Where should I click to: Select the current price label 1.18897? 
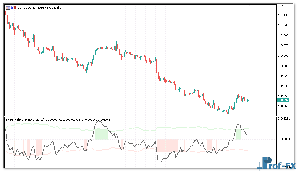(283, 100)
